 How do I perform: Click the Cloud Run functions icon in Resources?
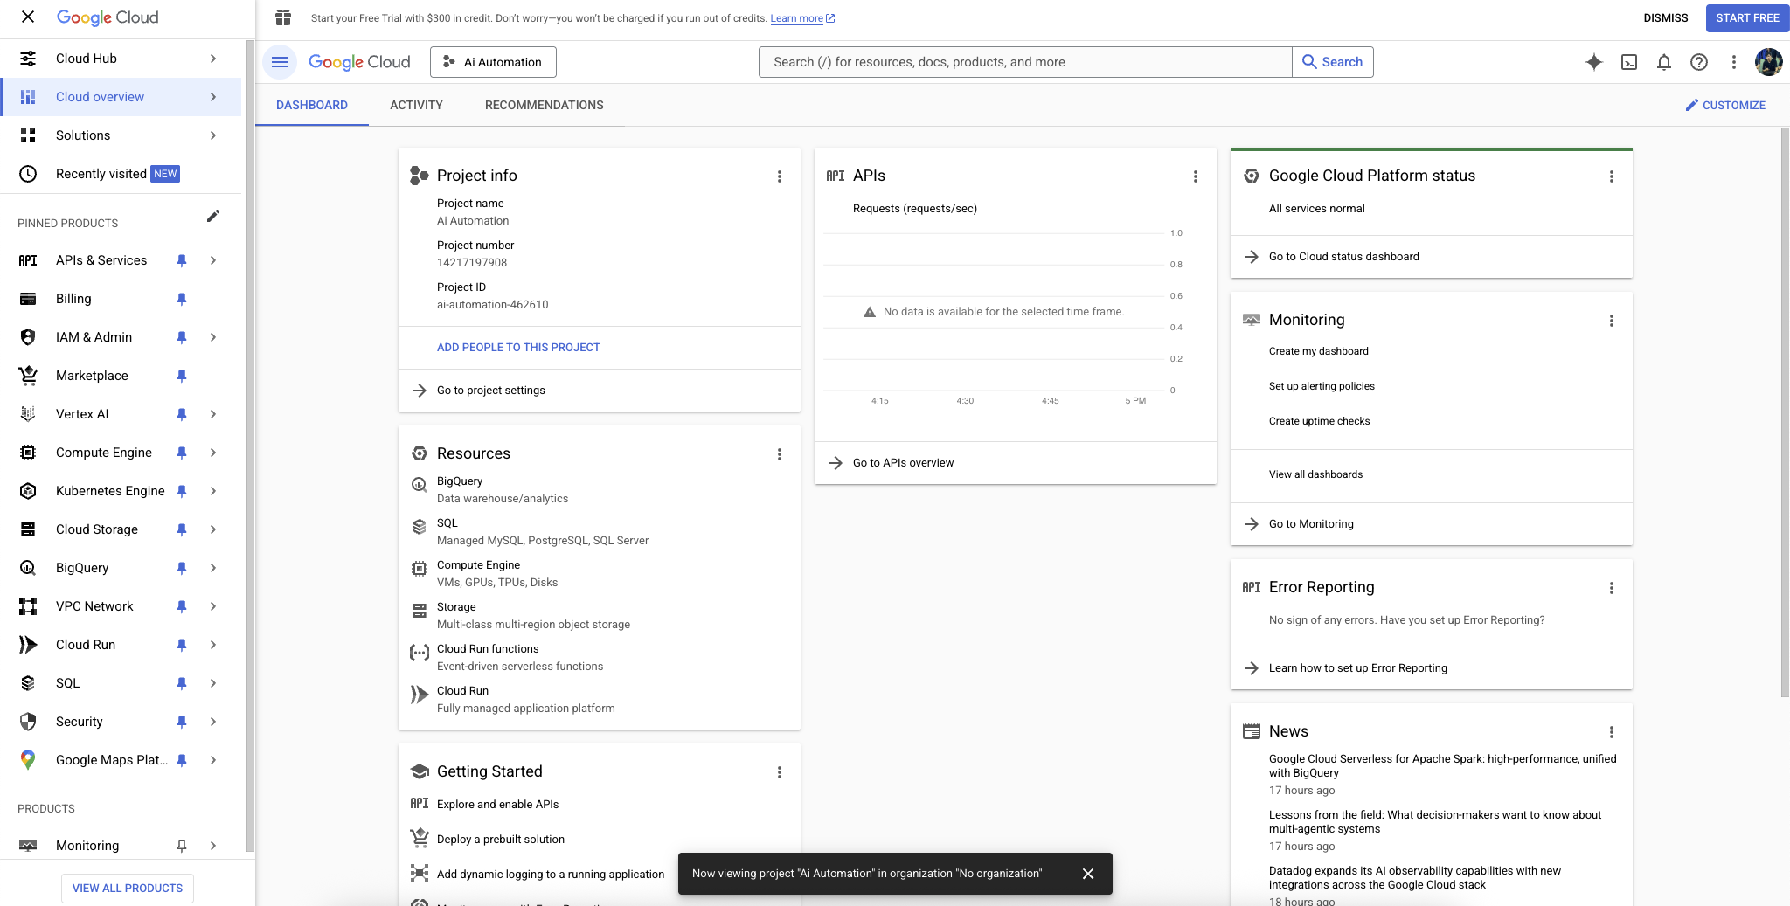coord(420,653)
